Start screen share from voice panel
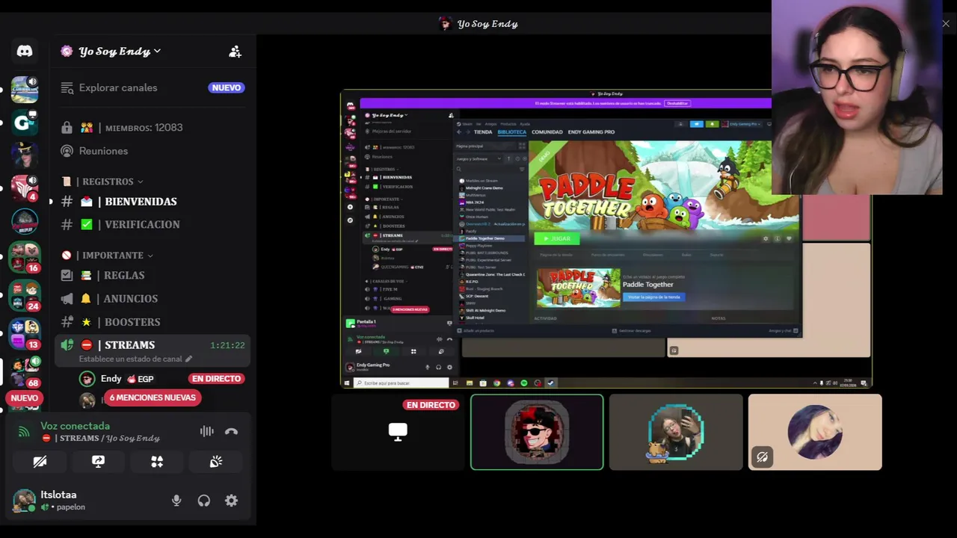 click(x=98, y=462)
